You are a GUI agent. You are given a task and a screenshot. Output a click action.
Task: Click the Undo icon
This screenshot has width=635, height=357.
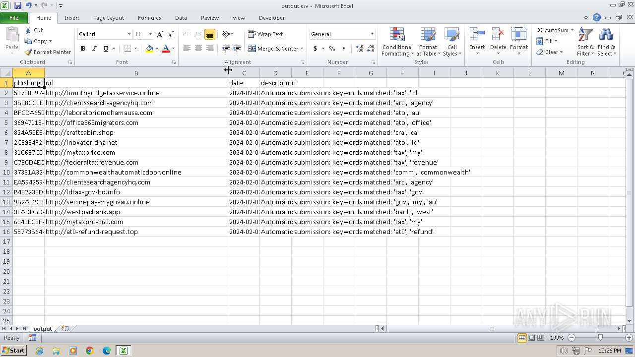28,5
